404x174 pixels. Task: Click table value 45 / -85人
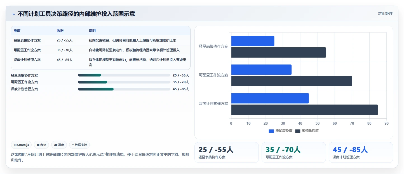tap(65, 60)
